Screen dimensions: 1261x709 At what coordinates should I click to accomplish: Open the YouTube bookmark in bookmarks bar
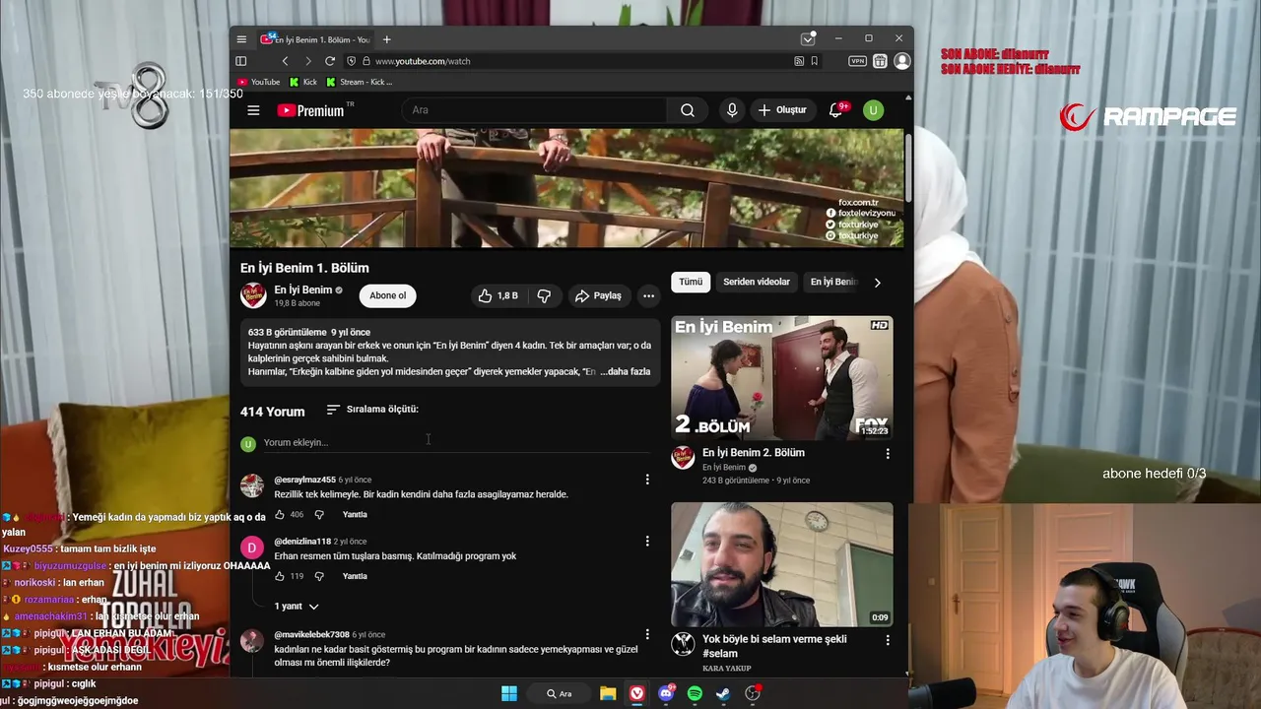tap(259, 82)
